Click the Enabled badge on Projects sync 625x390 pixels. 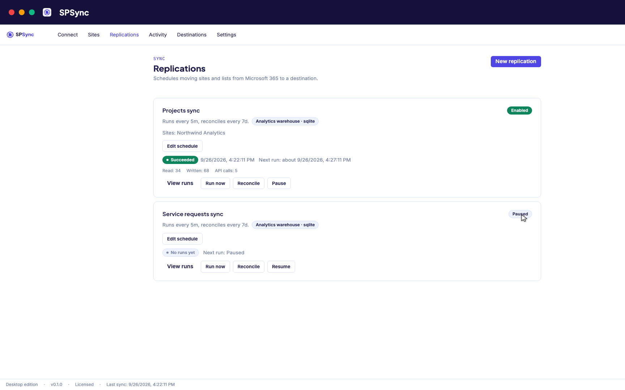pyautogui.click(x=519, y=110)
